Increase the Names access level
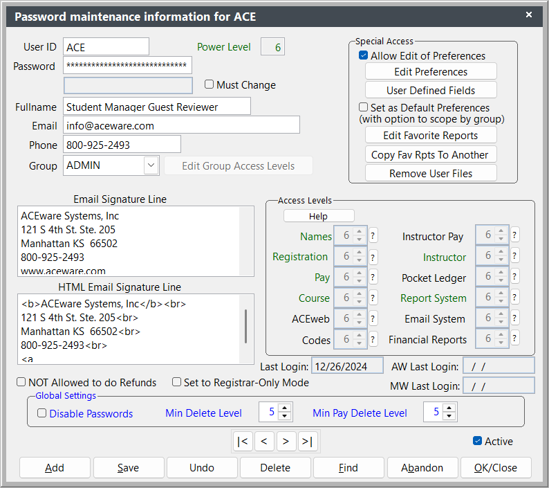 360,231
